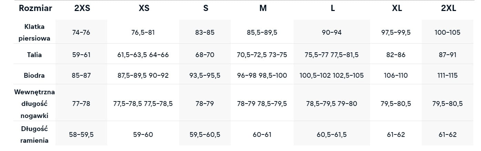The width and height of the screenshot is (481, 151).
Task: Click arm length 60–61 for size M
Action: click(x=262, y=134)
